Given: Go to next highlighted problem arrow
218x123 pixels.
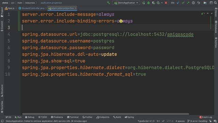Looking at the screenshot, I should click(212, 14).
